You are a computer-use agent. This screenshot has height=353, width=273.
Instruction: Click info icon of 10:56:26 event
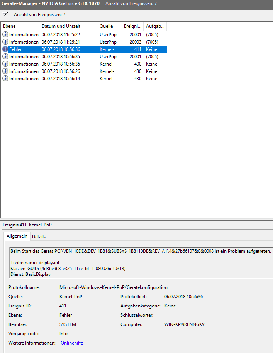click(5, 71)
